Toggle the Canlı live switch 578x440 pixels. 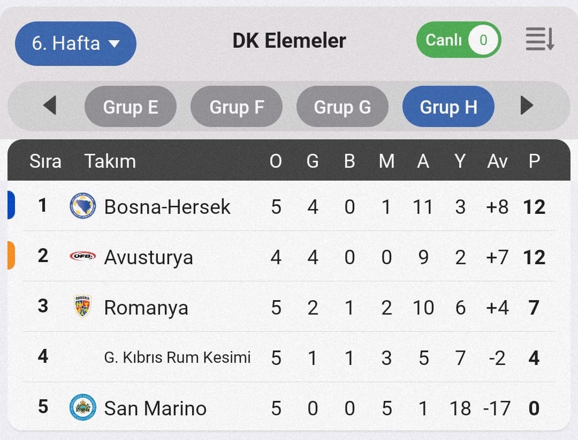[459, 40]
